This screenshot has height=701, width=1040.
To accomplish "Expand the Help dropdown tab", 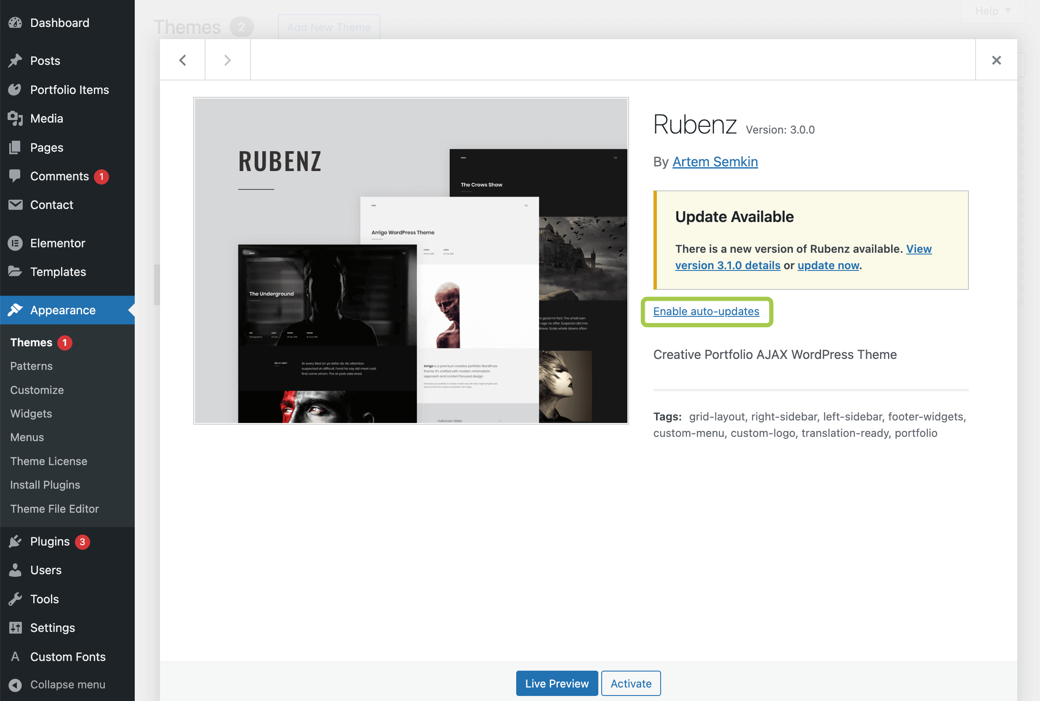I will coord(992,11).
